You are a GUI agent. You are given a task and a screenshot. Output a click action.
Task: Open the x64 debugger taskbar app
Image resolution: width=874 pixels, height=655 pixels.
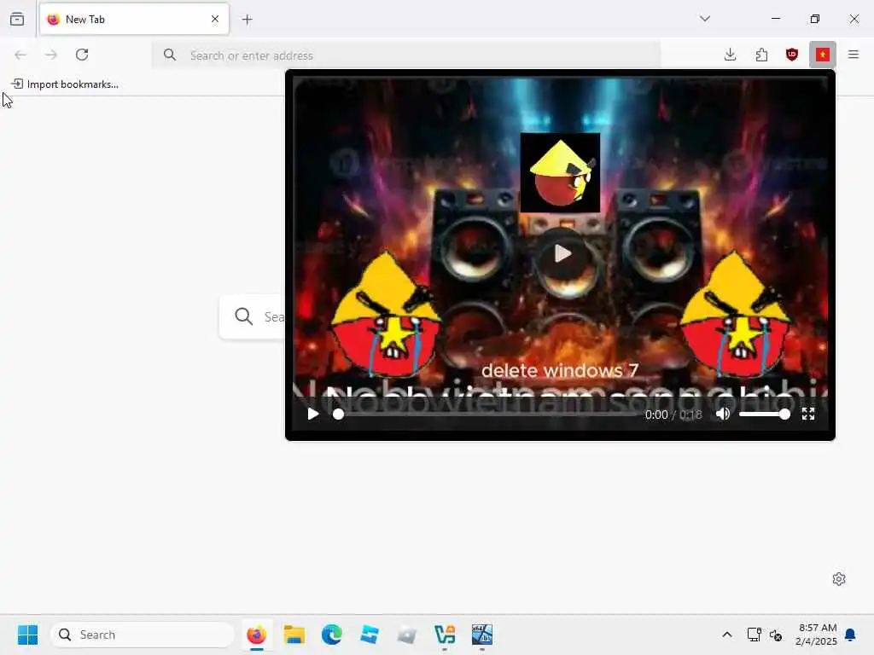482,635
